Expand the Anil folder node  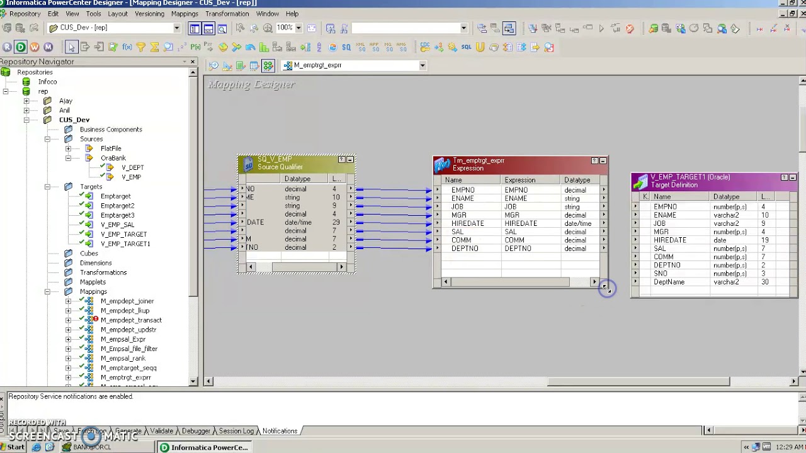tap(26, 110)
